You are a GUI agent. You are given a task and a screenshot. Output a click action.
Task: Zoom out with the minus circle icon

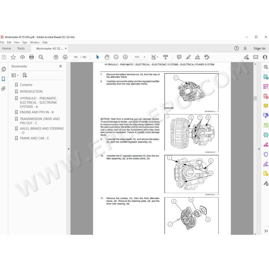[x=116, y=57]
